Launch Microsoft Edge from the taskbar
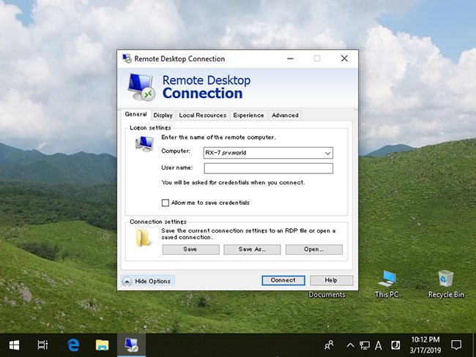Viewport: 476px width, 357px height. [x=73, y=345]
